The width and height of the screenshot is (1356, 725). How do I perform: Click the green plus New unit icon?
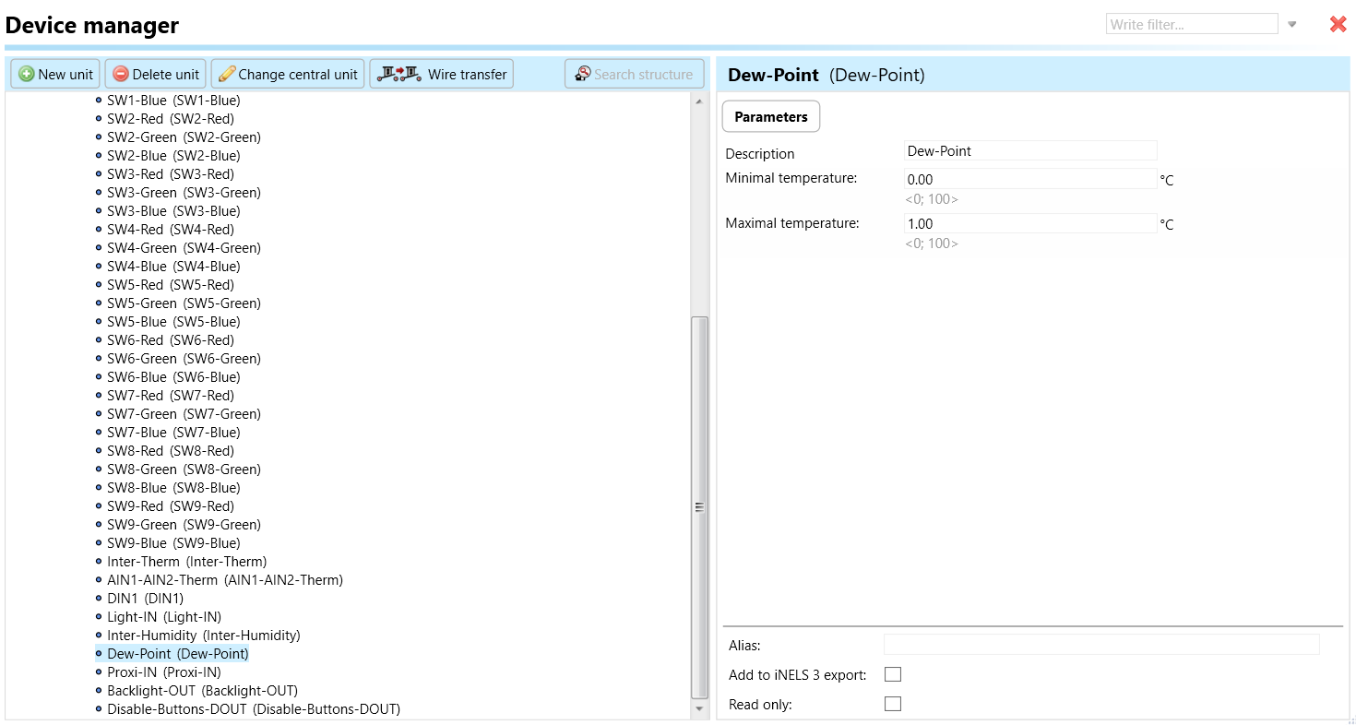(26, 75)
